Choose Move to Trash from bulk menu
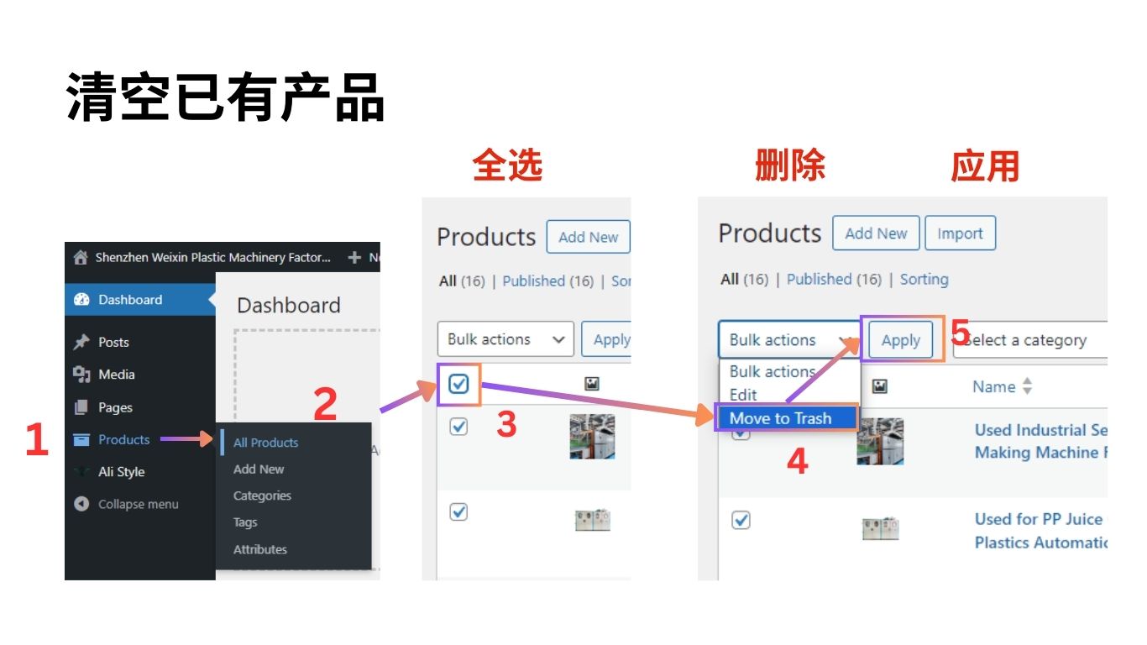Viewport: 1147px width, 645px height. pos(786,418)
